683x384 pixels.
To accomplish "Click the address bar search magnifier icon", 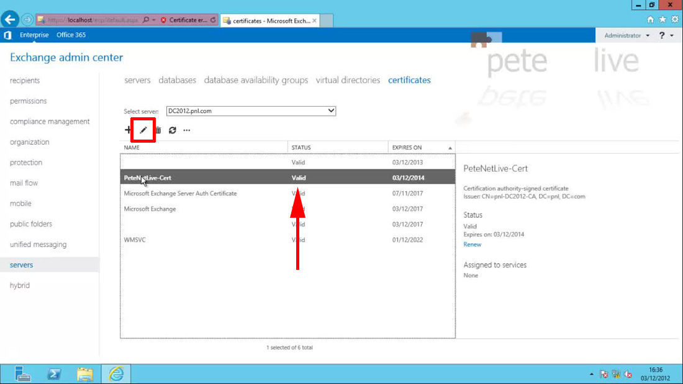I will [146, 20].
